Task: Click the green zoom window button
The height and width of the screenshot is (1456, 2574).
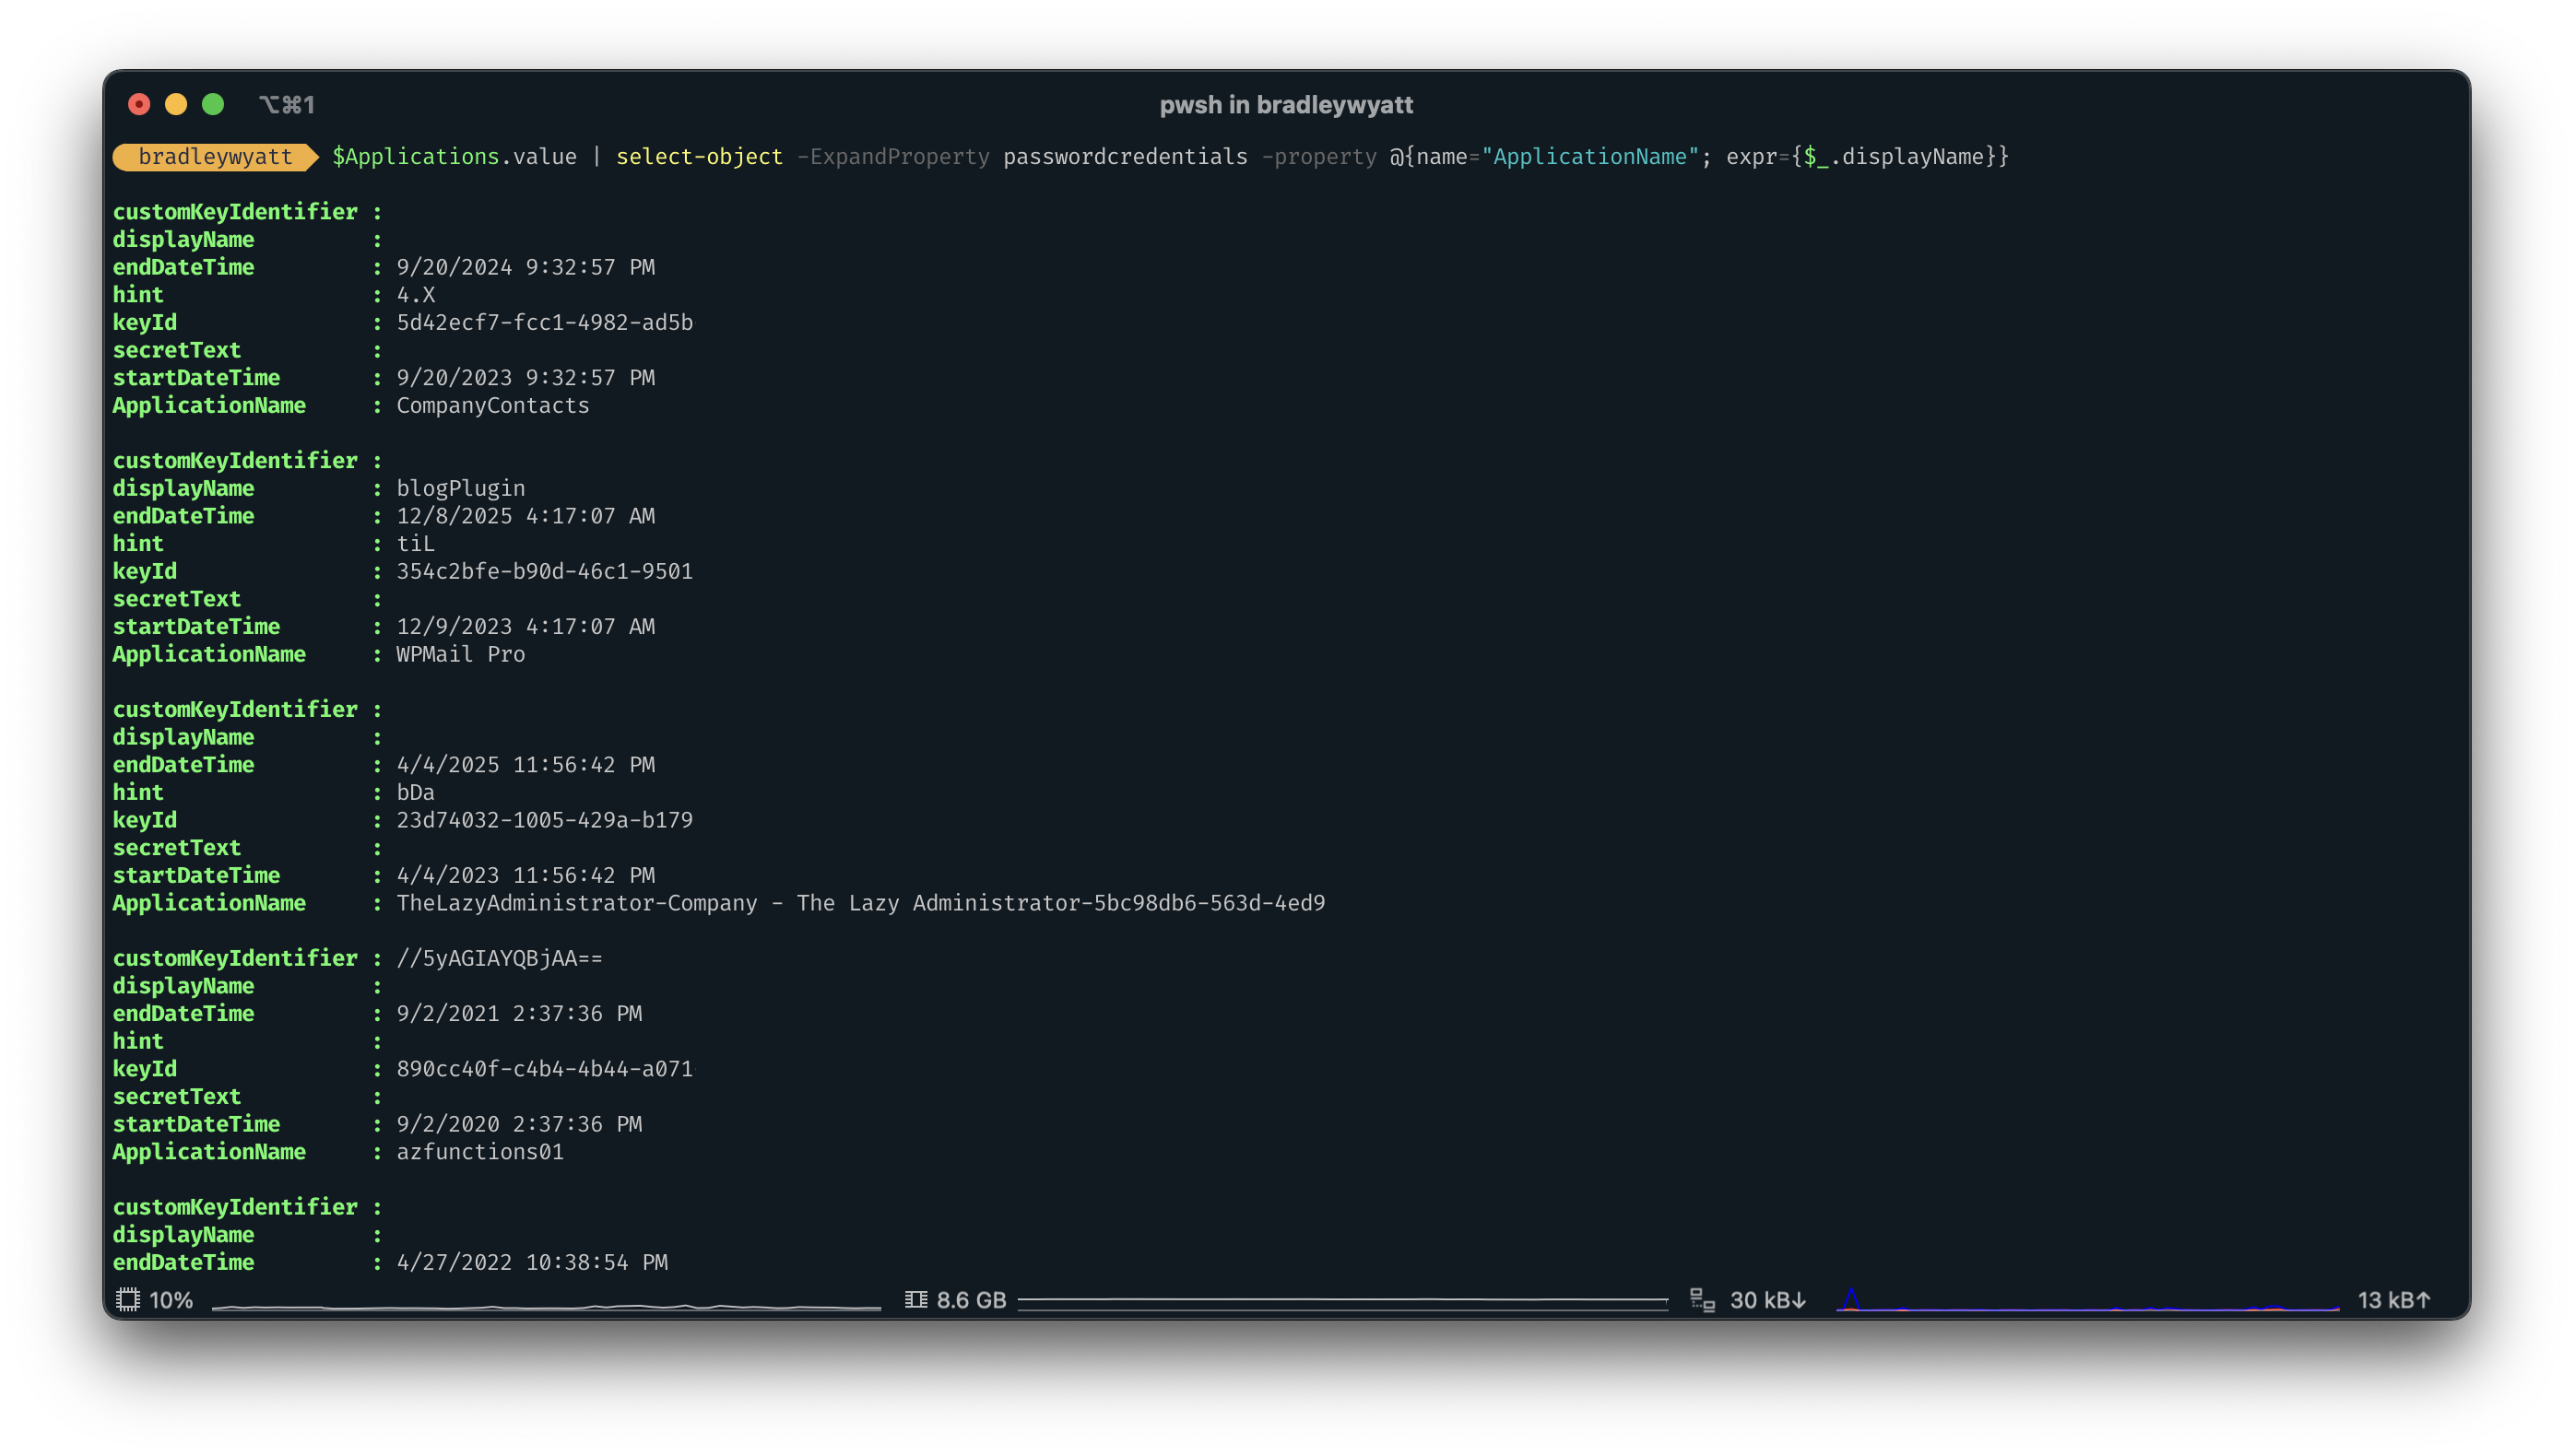Action: (213, 104)
